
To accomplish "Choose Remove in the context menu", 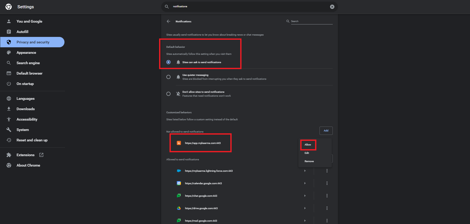I will pyautogui.click(x=309, y=161).
